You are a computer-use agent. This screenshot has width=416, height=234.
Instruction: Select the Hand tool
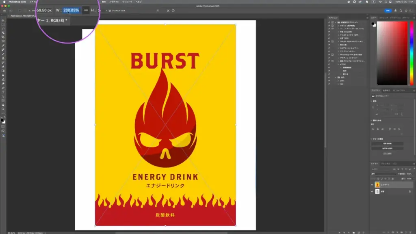coord(3,105)
